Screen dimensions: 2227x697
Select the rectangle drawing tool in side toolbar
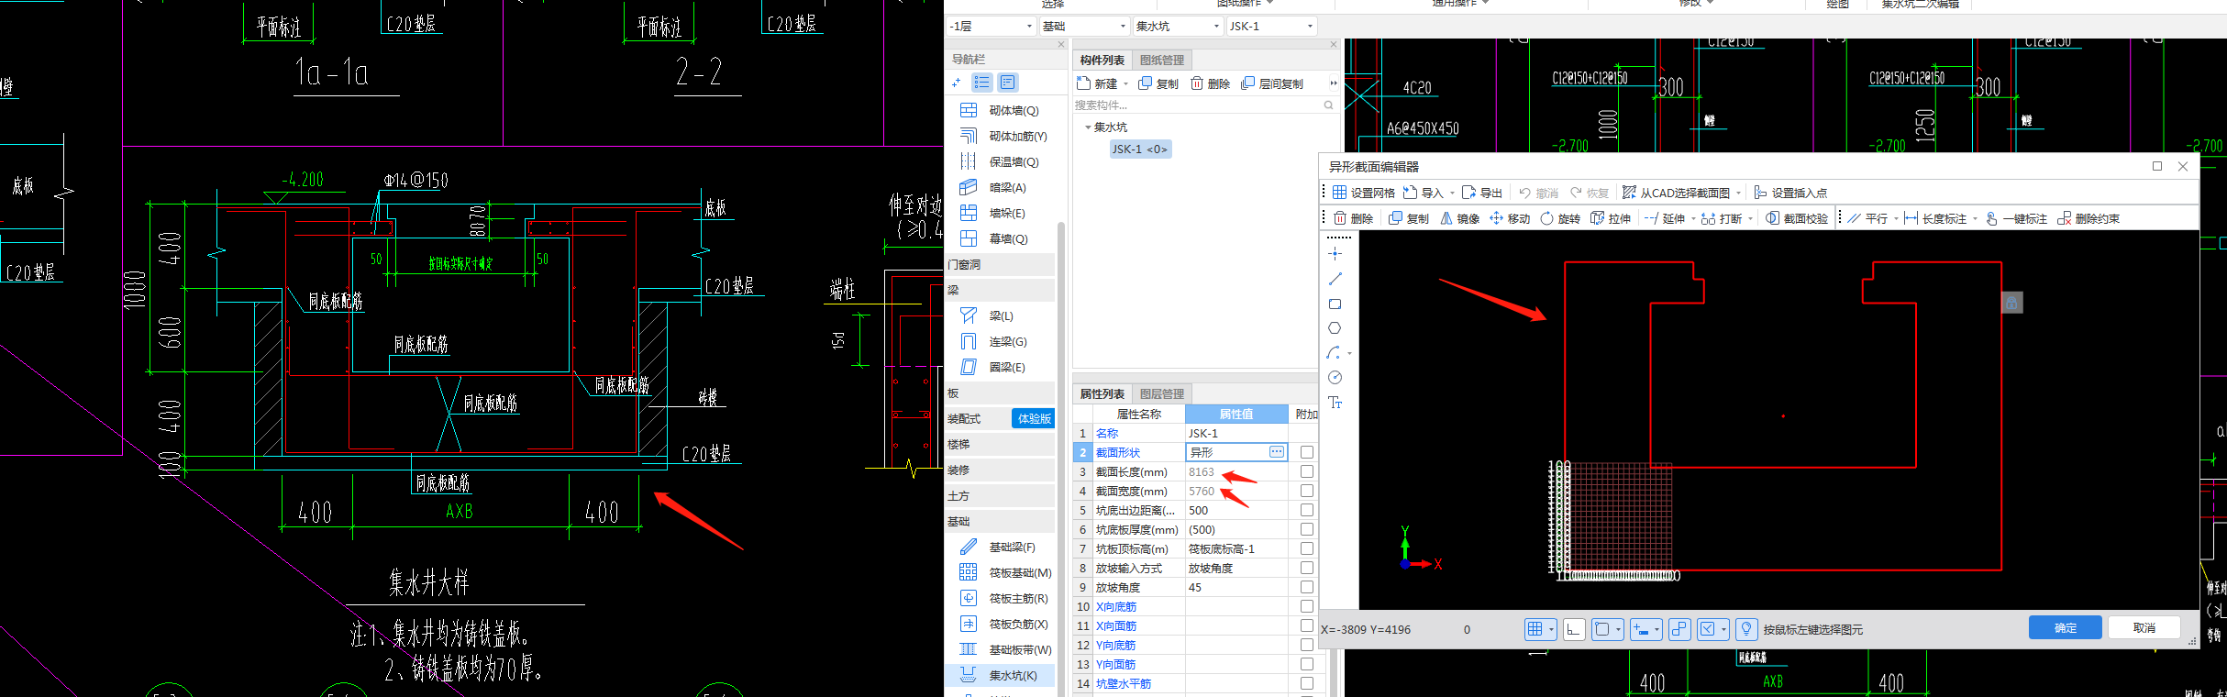point(1335,304)
